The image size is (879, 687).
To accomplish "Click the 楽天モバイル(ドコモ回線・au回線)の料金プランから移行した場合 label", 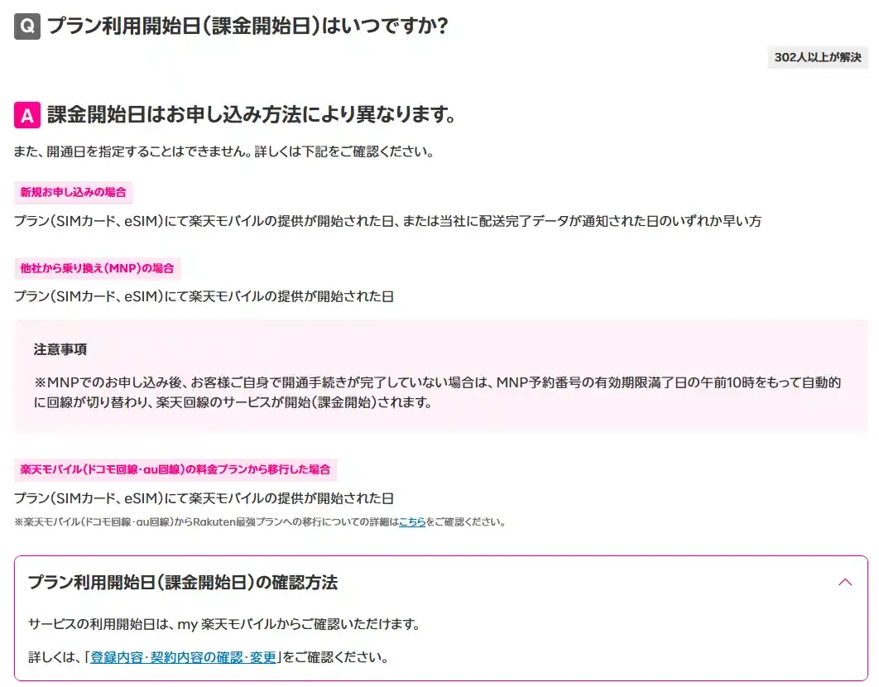I will click(175, 469).
